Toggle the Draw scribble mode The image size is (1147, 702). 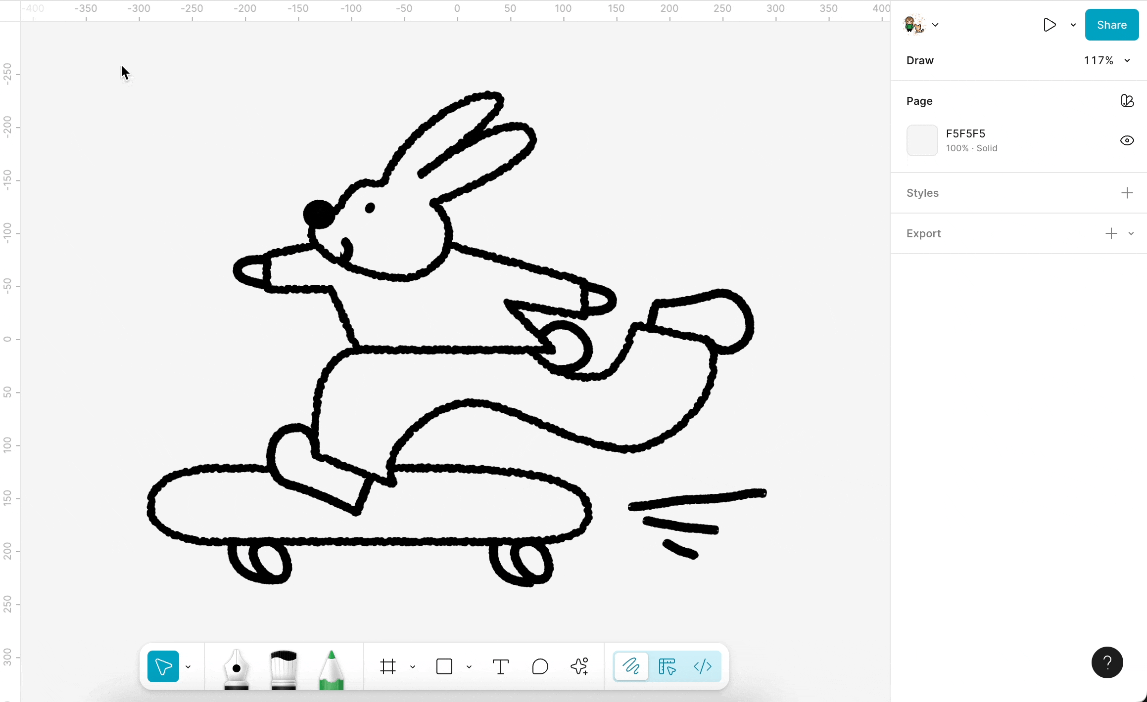[x=630, y=666]
